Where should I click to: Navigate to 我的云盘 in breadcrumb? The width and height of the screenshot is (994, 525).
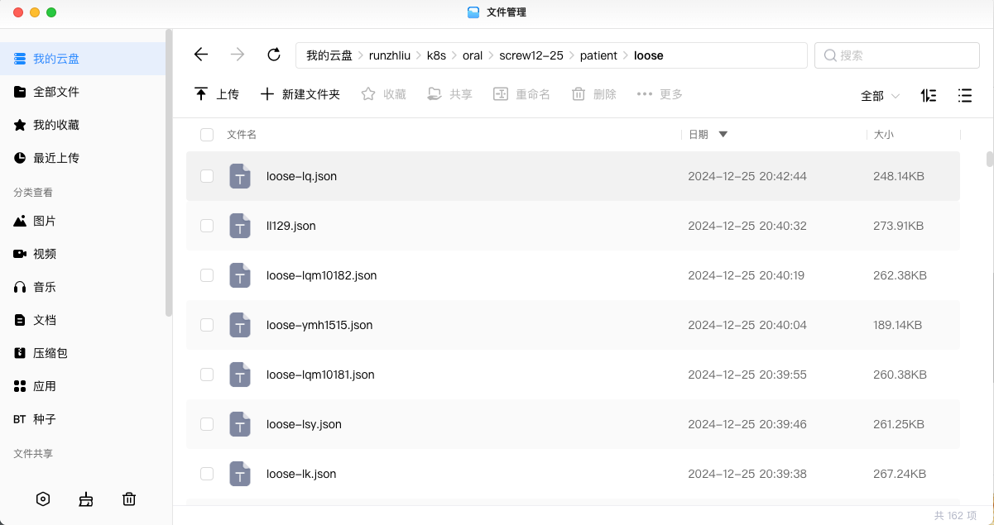click(x=329, y=55)
